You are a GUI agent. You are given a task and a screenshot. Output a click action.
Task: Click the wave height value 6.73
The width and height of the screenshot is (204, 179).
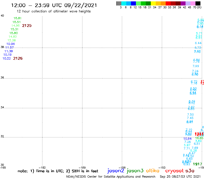pyautogui.click(x=198, y=48)
